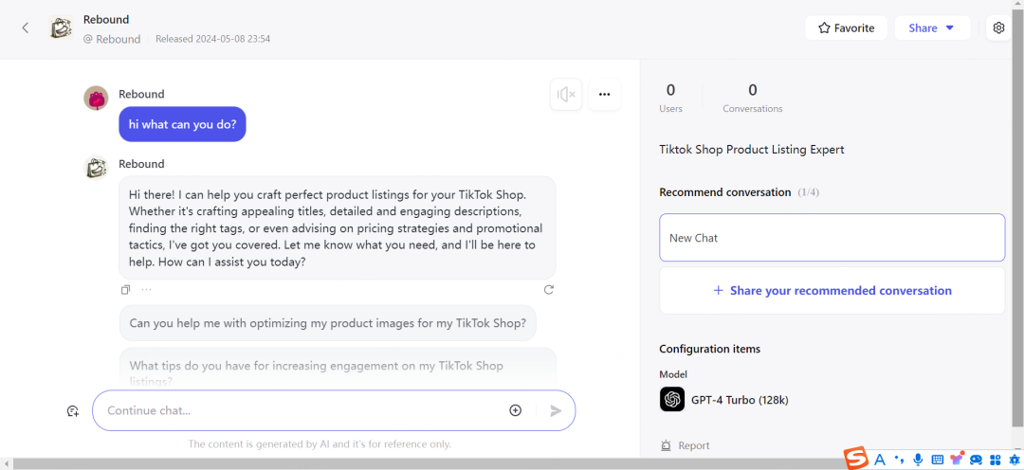Toggle the muted speaker icon

565,95
